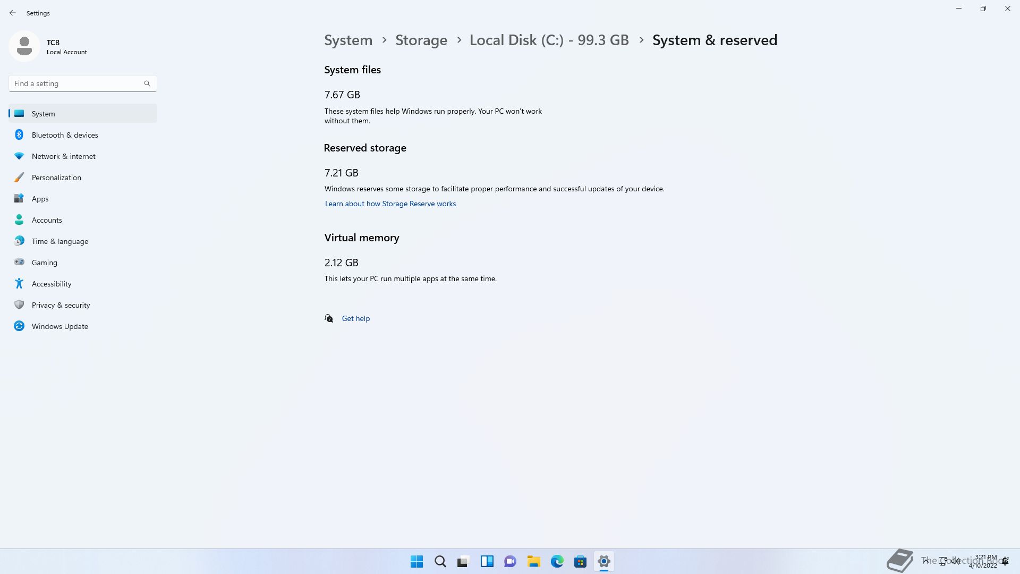This screenshot has height=574, width=1020.
Task: Click the Get help chat icon
Action: click(329, 318)
